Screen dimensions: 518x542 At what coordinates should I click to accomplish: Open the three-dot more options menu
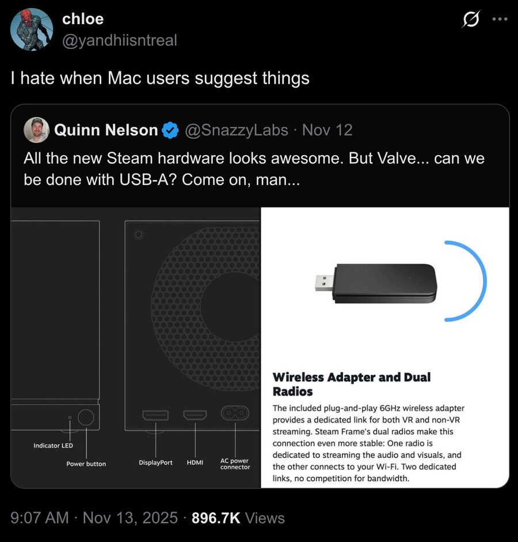click(x=499, y=20)
